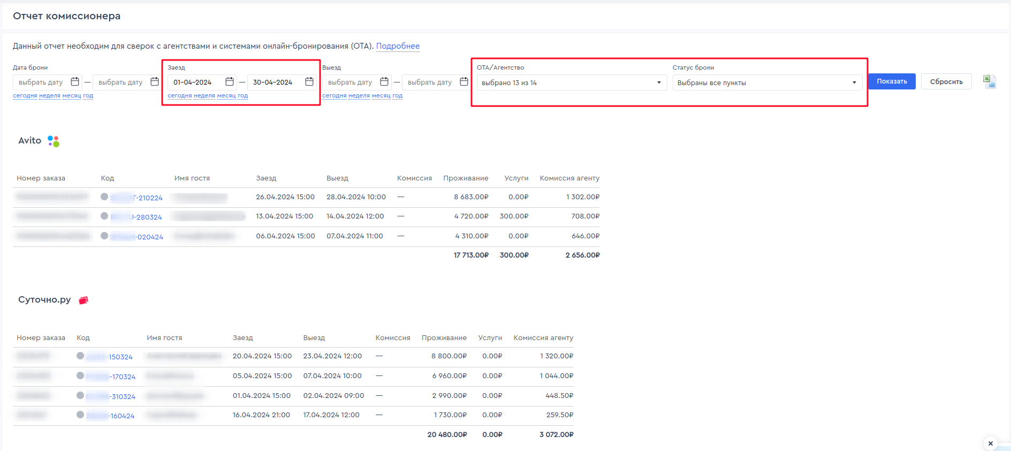Image resolution: width=1011 pixels, height=451 pixels.
Task: Open the Подробнее link
Action: [398, 46]
